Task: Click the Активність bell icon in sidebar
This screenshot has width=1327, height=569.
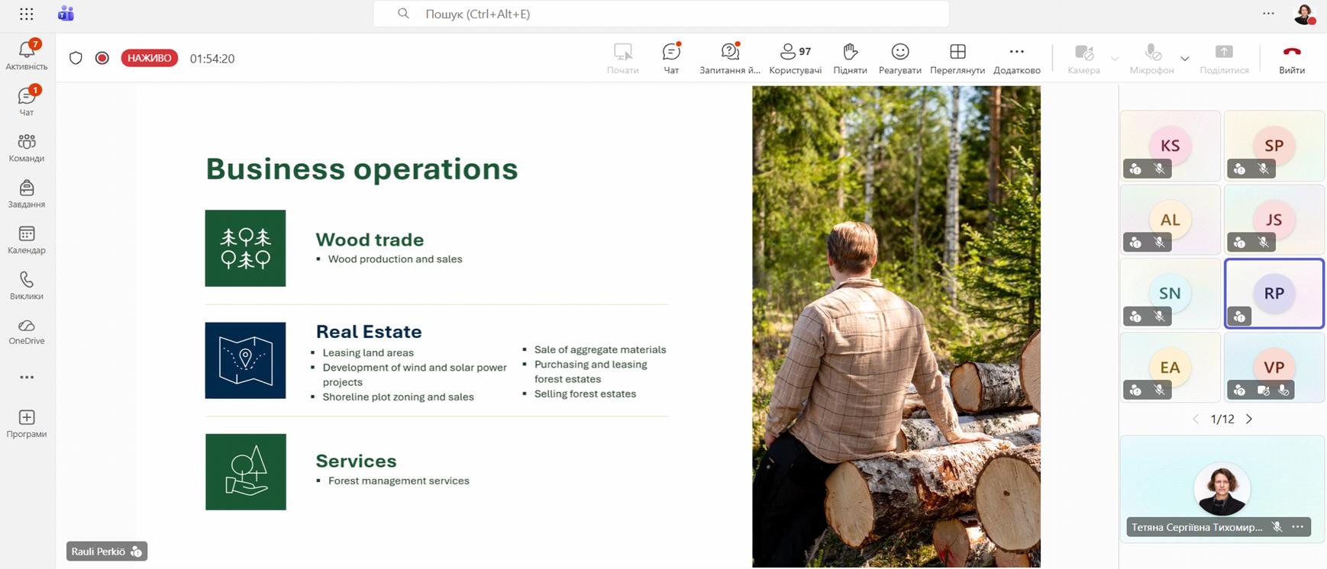Action: point(27,54)
